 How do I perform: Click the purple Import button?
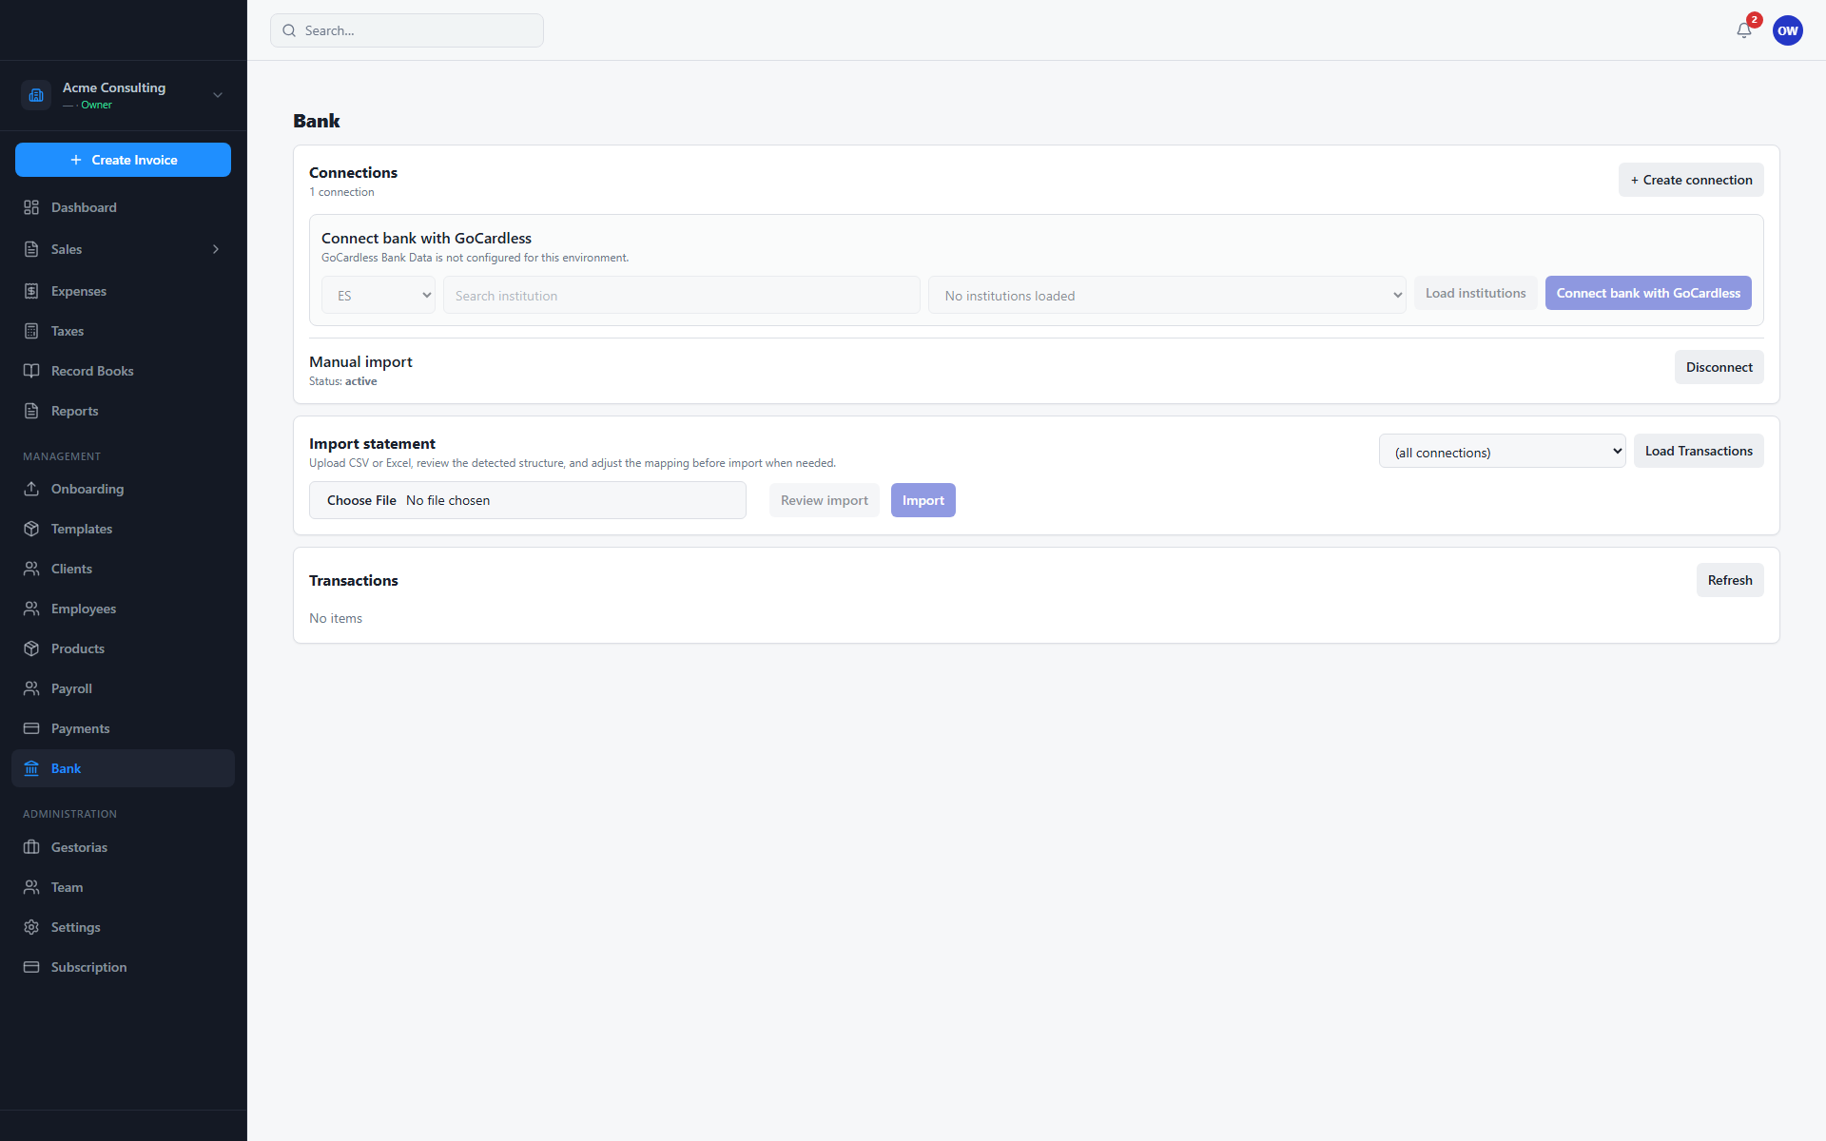coord(923,500)
